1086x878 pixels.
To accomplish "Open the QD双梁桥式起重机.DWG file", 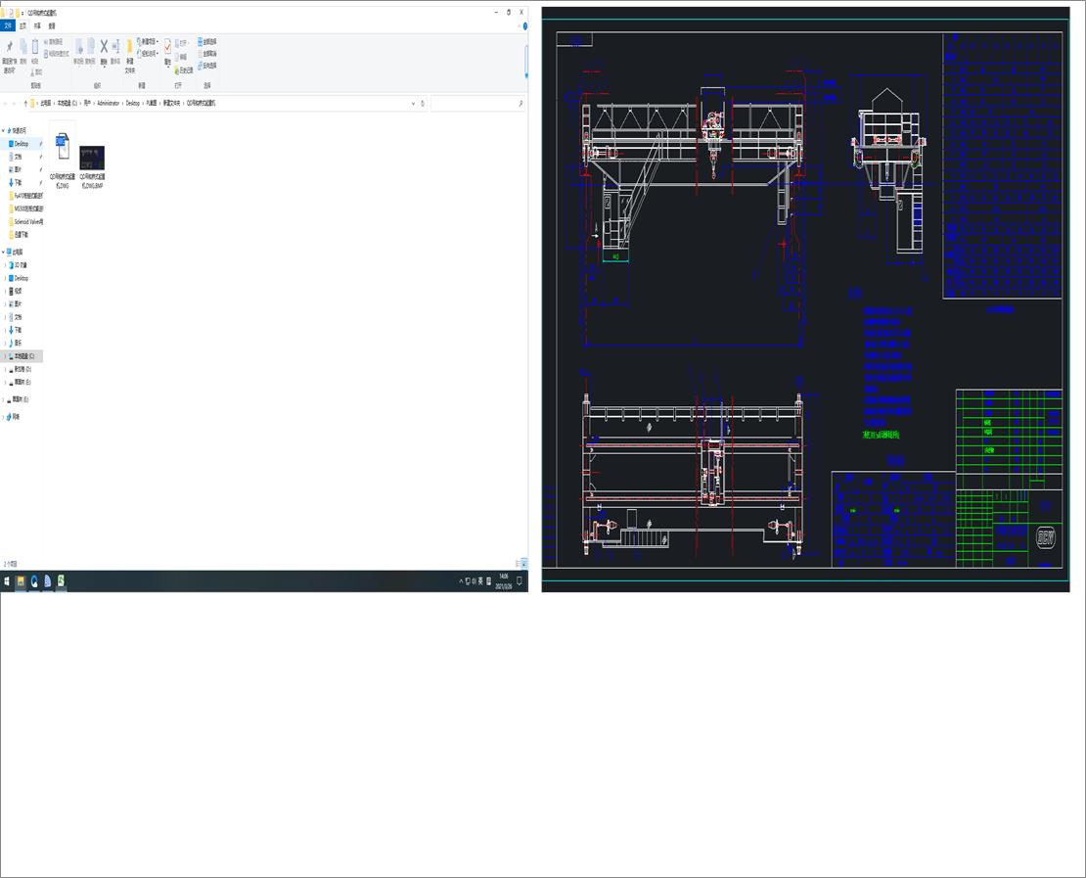I will (61, 147).
